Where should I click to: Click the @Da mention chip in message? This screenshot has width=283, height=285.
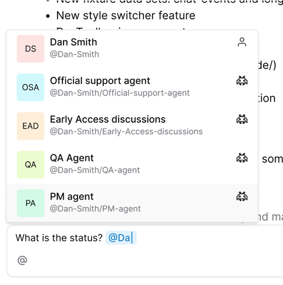coord(120,238)
